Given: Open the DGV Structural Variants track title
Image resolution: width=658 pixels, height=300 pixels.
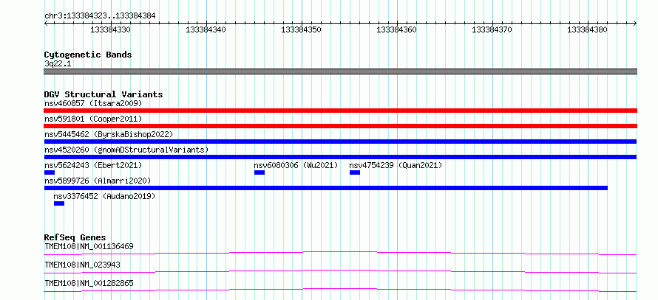Looking at the screenshot, I should (104, 94).
